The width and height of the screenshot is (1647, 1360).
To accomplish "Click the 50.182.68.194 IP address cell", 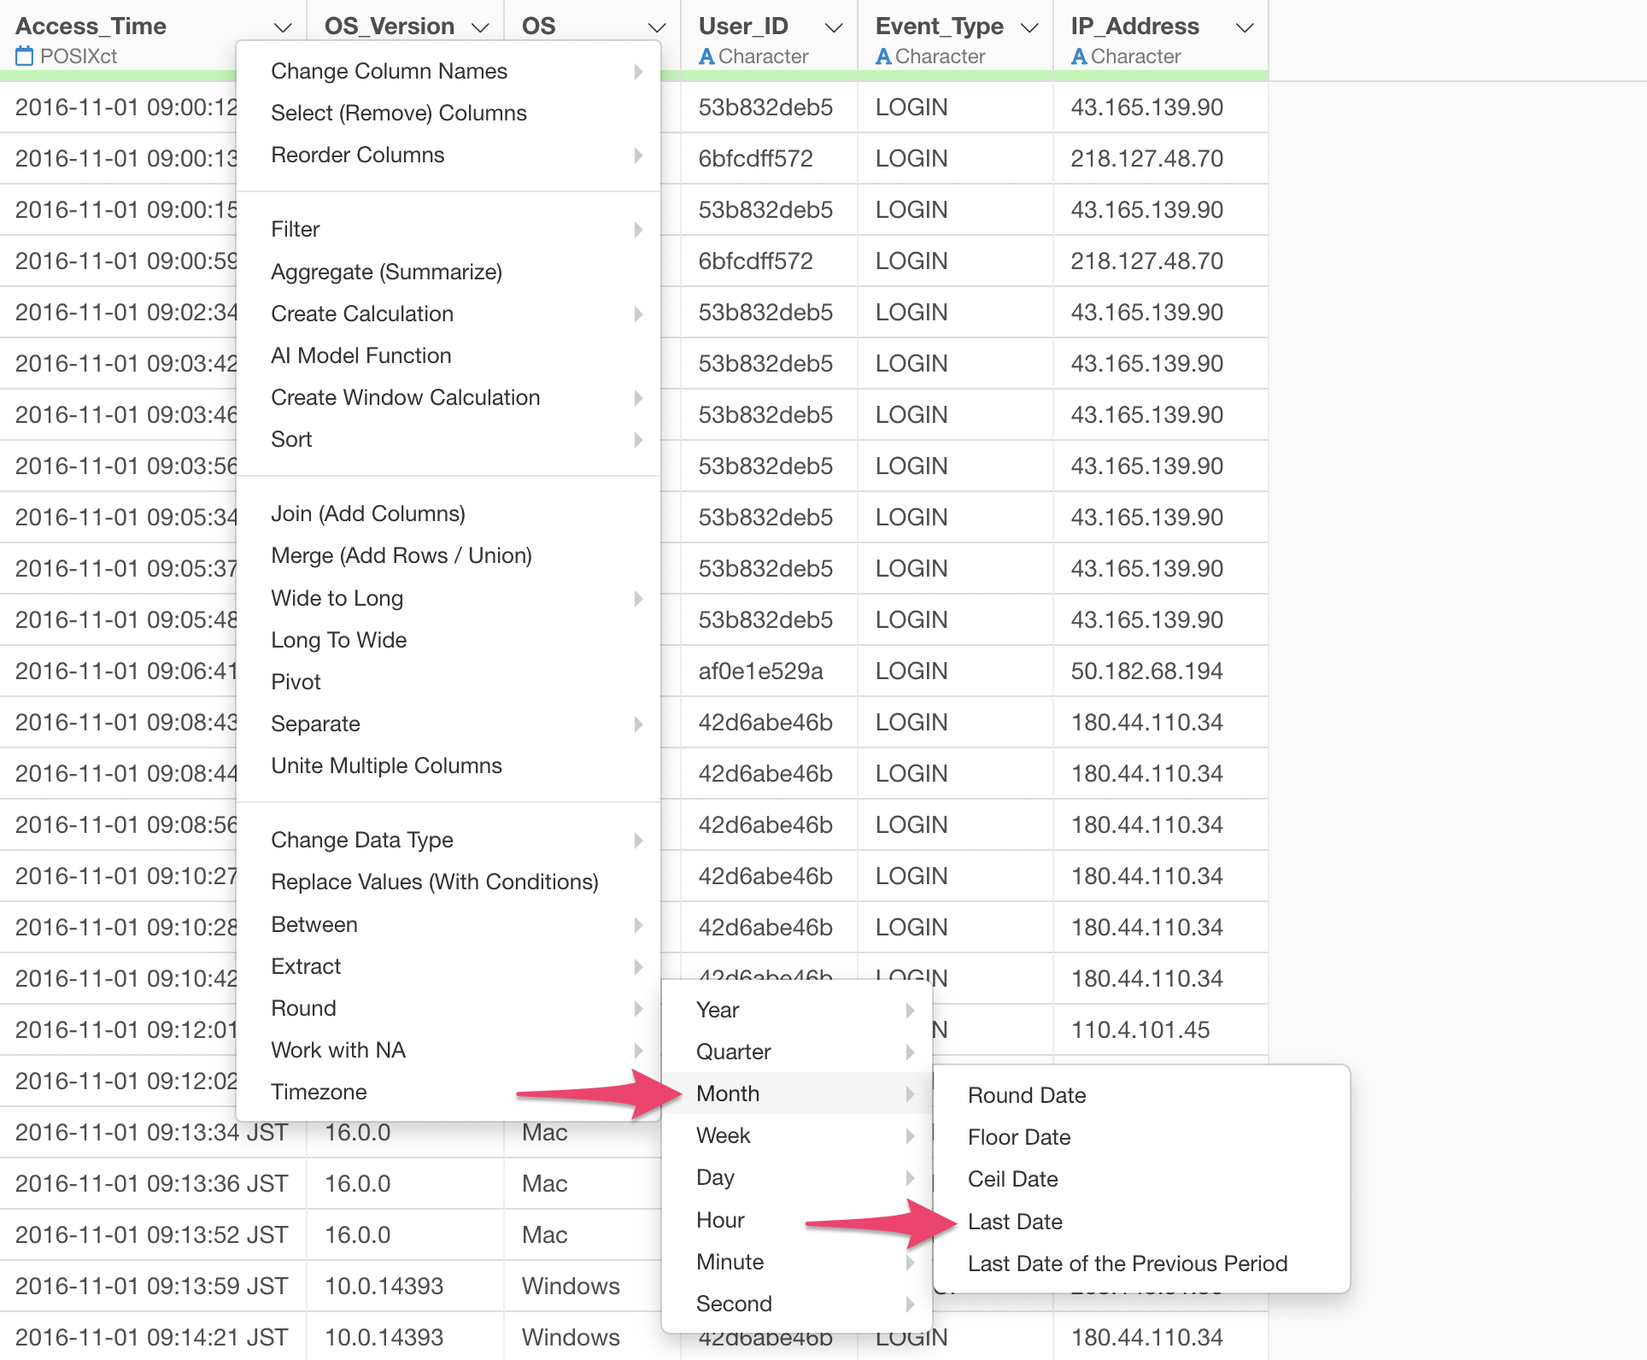I will tap(1146, 671).
